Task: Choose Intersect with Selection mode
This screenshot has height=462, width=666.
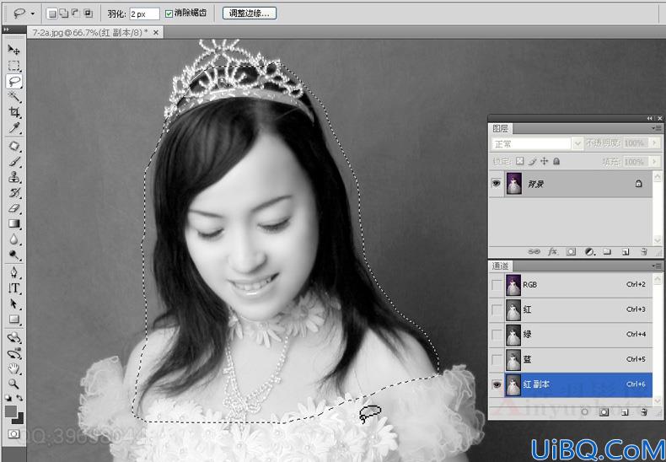Action: click(x=88, y=13)
